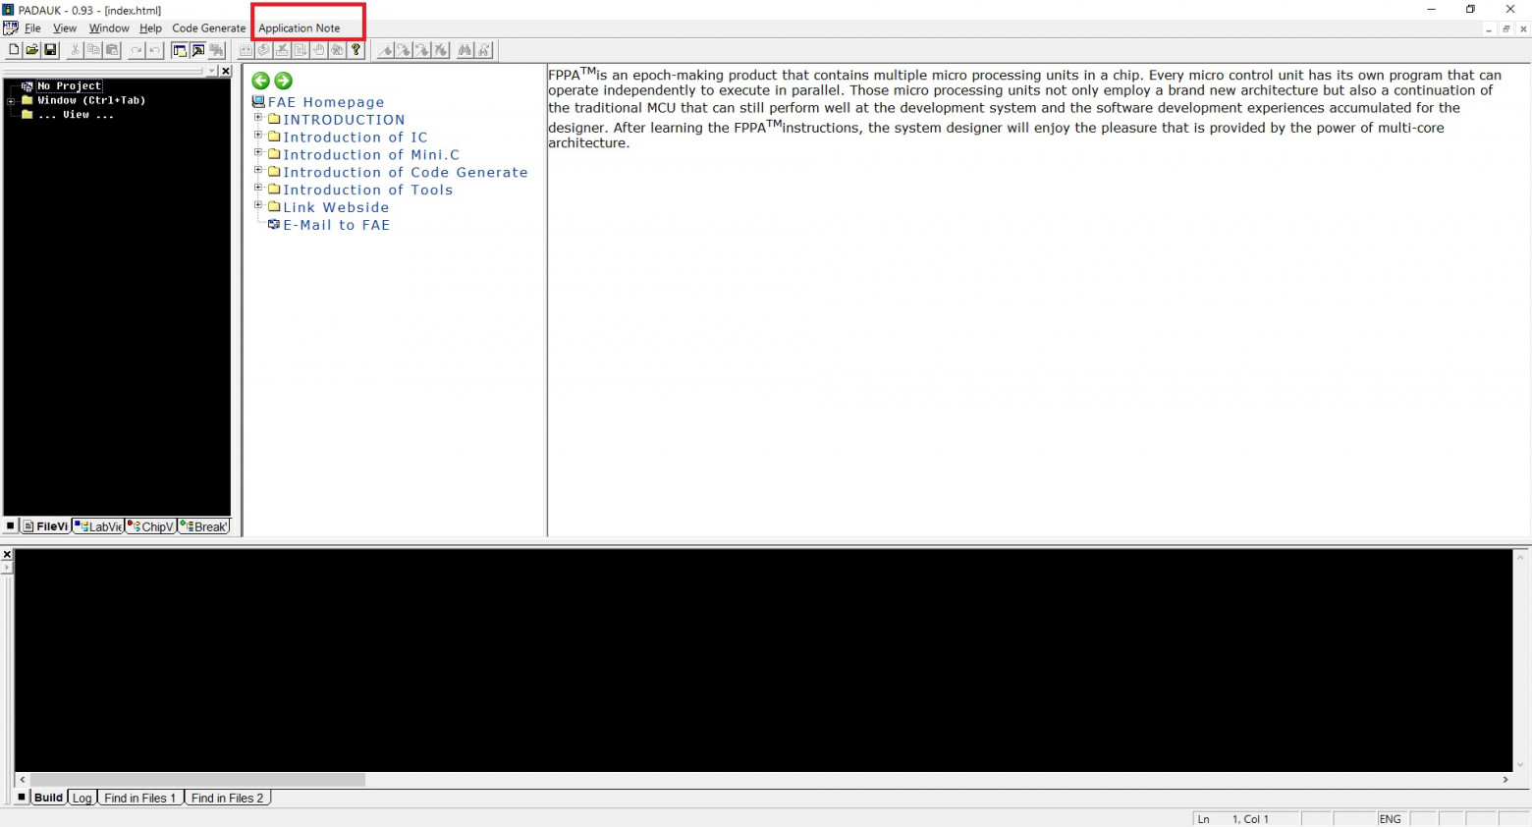The width and height of the screenshot is (1532, 827).
Task: Switch to the FileView tab
Action: click(45, 526)
